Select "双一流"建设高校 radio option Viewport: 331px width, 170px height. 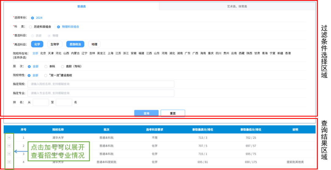point(46,75)
